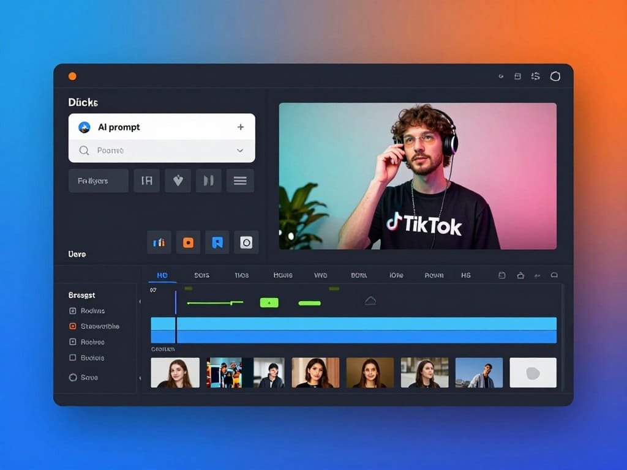Click the TikTok video preview
627x470 pixels.
(418, 176)
